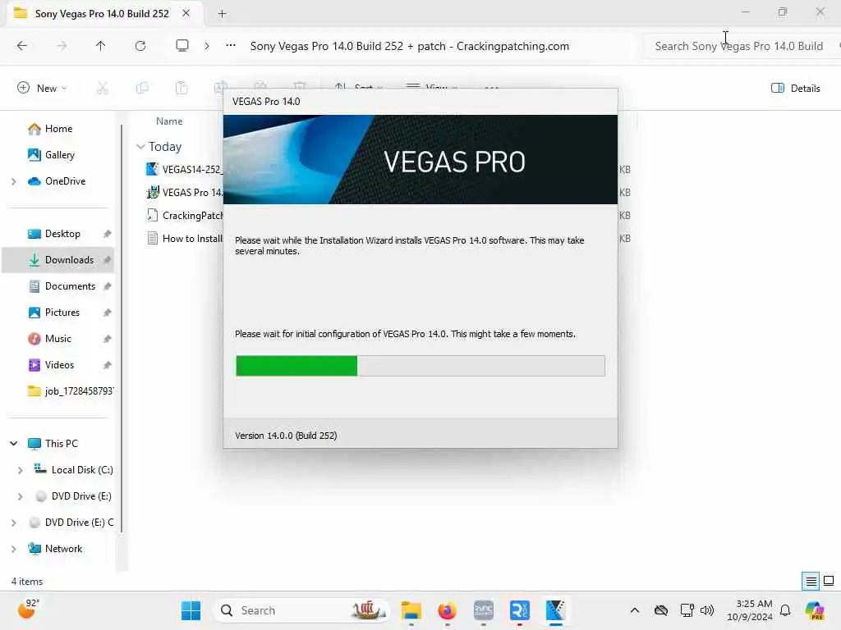Sort by the Name column header
This screenshot has height=630, width=841.
[169, 121]
